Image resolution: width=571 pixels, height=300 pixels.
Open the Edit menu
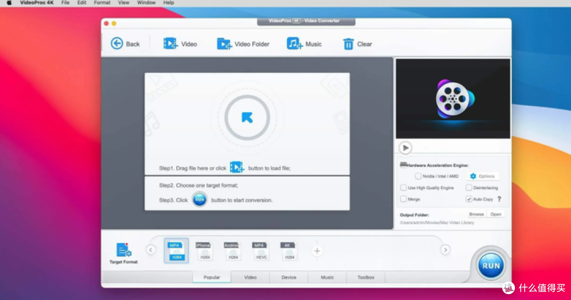[81, 3]
